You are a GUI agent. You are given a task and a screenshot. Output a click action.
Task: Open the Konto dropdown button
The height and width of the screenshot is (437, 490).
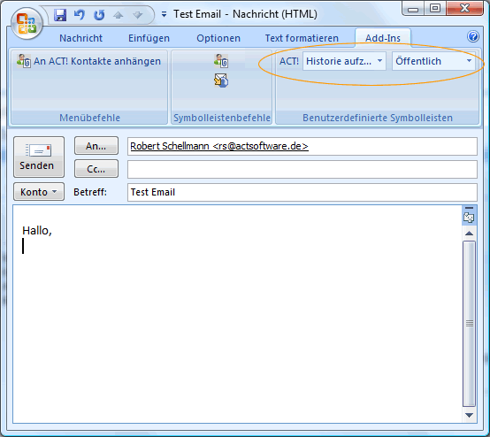(x=39, y=192)
